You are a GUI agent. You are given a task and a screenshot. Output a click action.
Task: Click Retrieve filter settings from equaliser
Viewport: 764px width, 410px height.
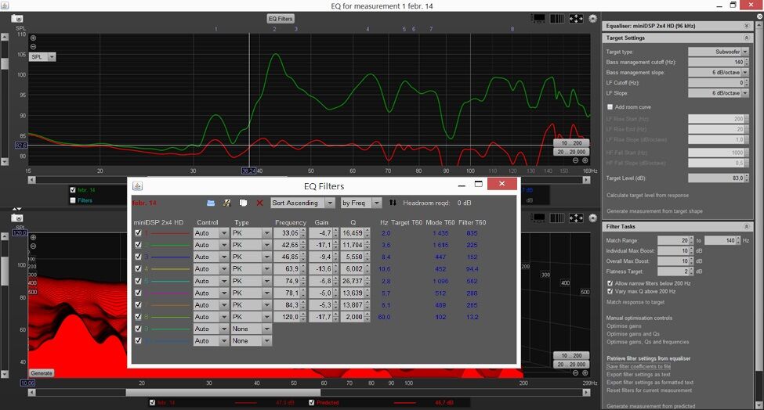point(649,358)
